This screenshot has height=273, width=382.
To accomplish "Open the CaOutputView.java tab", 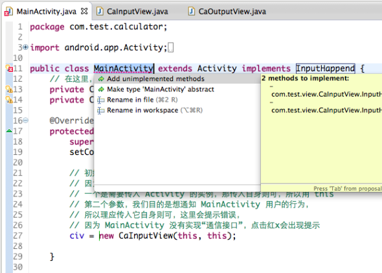I will click(x=232, y=12).
